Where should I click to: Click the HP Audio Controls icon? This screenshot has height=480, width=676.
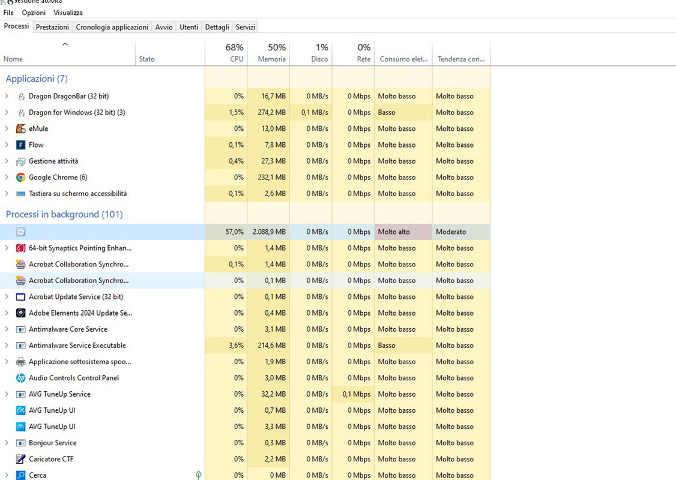pos(20,379)
